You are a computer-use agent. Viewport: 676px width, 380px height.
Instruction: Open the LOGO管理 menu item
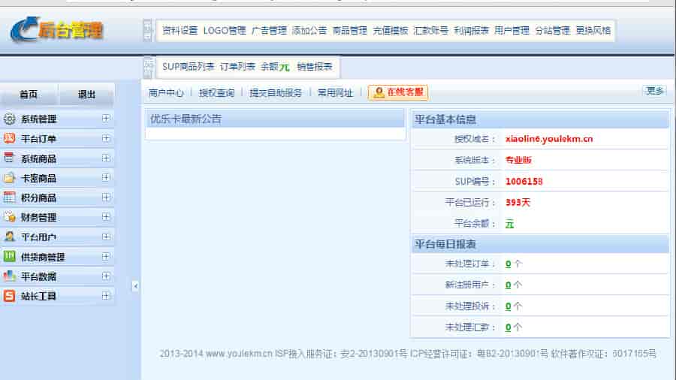pos(224,31)
